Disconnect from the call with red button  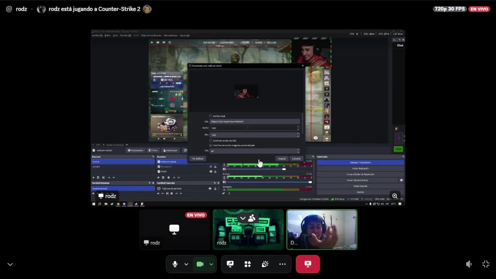click(x=308, y=264)
